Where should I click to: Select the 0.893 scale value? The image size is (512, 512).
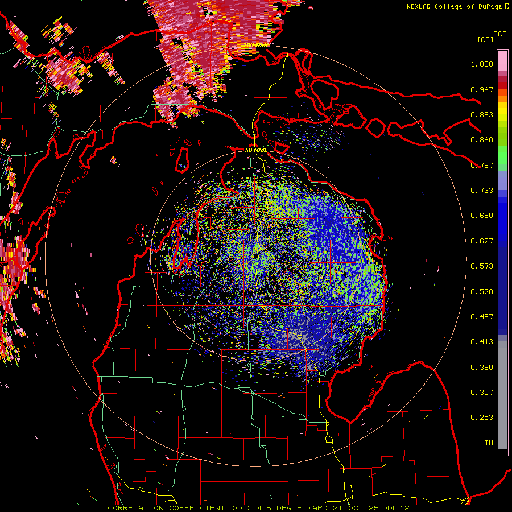pos(482,114)
